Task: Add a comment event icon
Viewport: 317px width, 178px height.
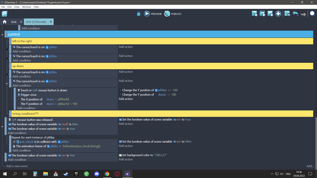Action: [270, 14]
